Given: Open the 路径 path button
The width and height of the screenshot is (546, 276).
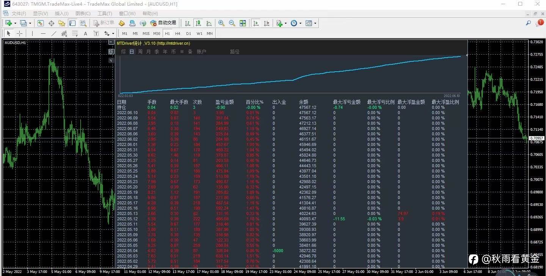Looking at the screenshot, I should pos(235,52).
